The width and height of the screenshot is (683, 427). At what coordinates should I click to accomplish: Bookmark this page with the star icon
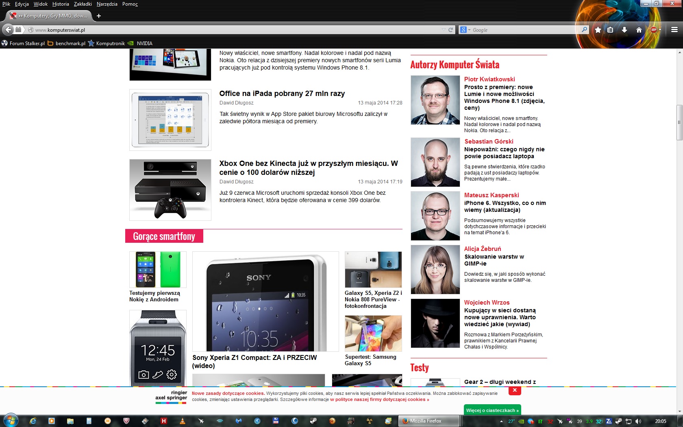[598, 30]
